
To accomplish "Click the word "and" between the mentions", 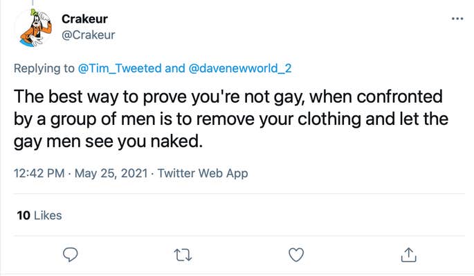I will tap(176, 68).
